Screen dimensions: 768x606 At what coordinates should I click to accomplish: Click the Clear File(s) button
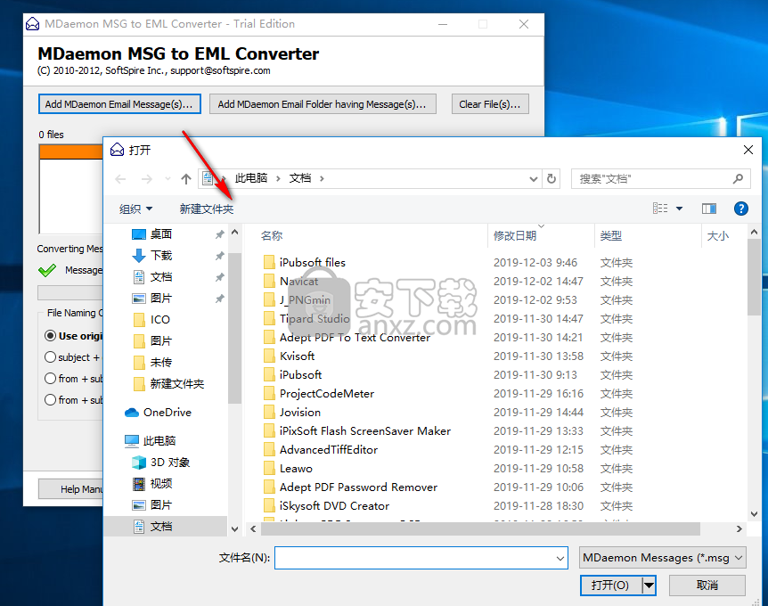490,104
